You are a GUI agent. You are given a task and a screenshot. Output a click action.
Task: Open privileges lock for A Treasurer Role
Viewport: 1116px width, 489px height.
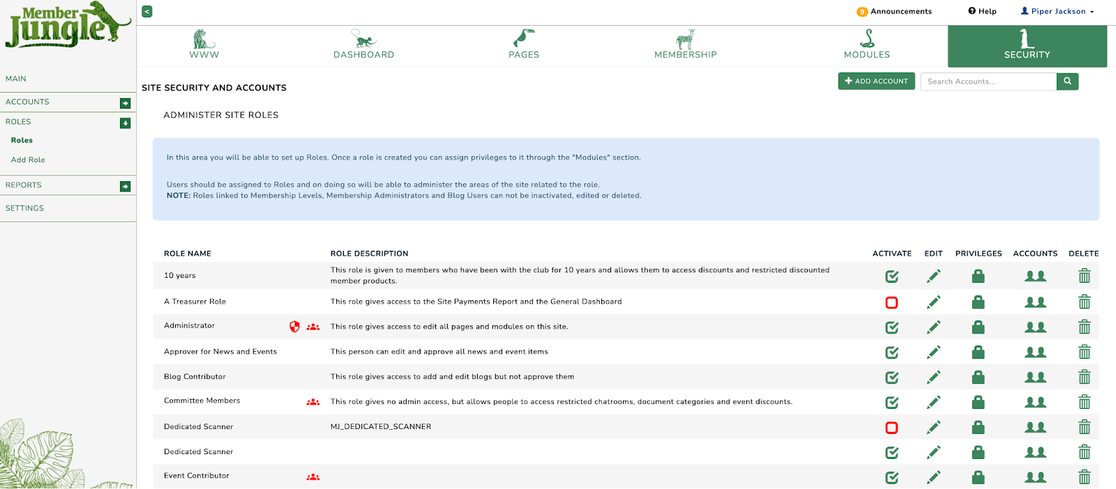point(979,302)
